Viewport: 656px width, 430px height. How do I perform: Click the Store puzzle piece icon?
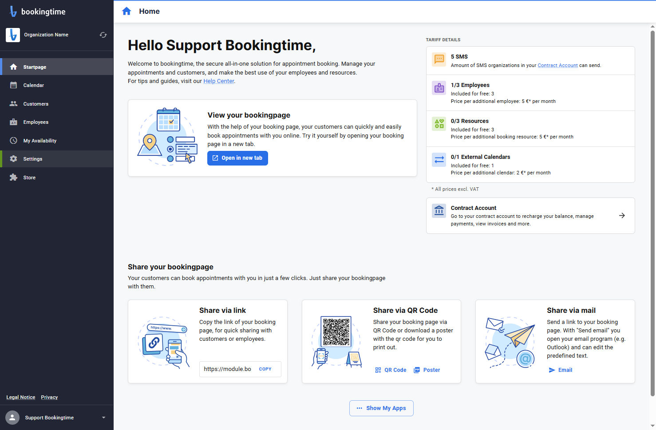pos(14,178)
